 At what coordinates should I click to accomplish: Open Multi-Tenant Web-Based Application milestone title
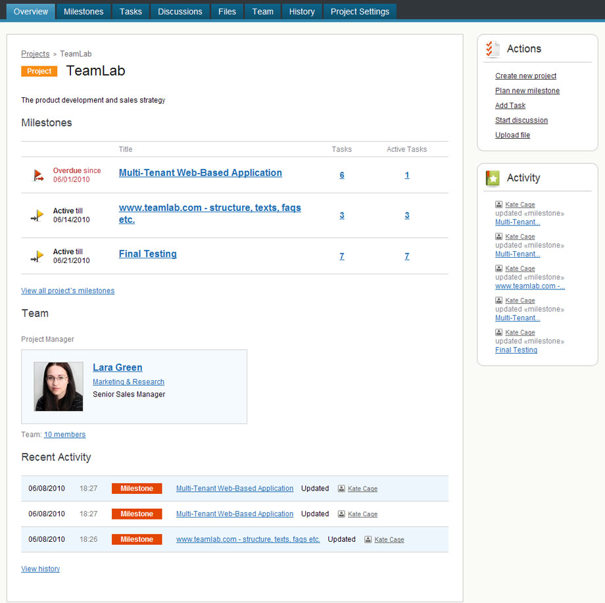click(201, 173)
